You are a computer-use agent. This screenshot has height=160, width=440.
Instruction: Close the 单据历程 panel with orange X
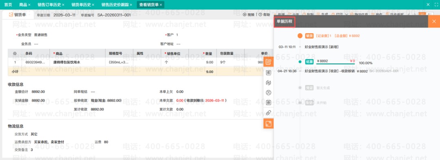coord(434,21)
